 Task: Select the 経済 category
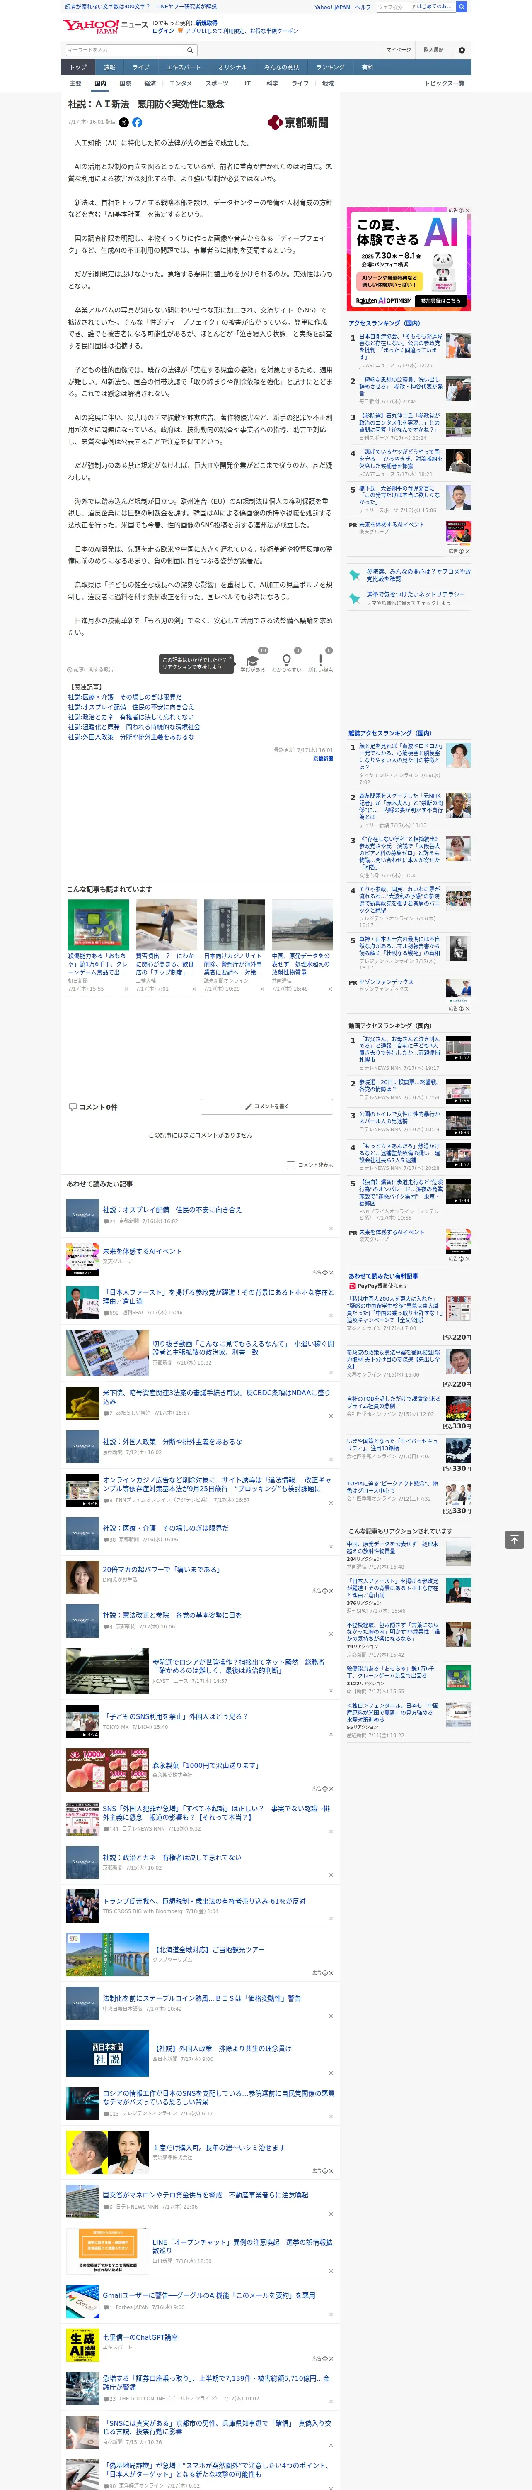(x=150, y=83)
